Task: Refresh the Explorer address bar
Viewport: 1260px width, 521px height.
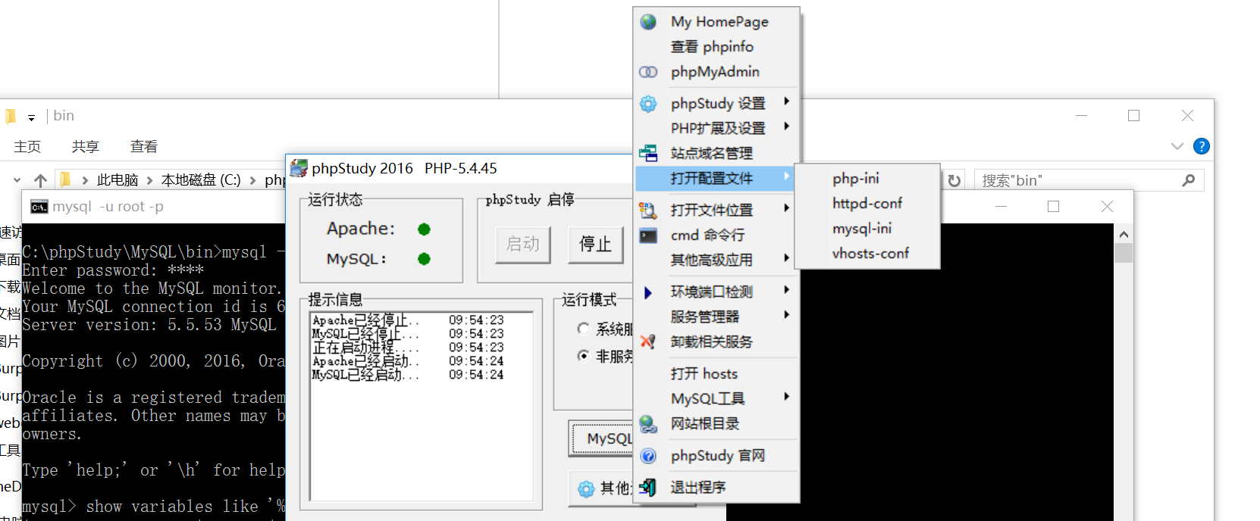Action: pos(954,180)
